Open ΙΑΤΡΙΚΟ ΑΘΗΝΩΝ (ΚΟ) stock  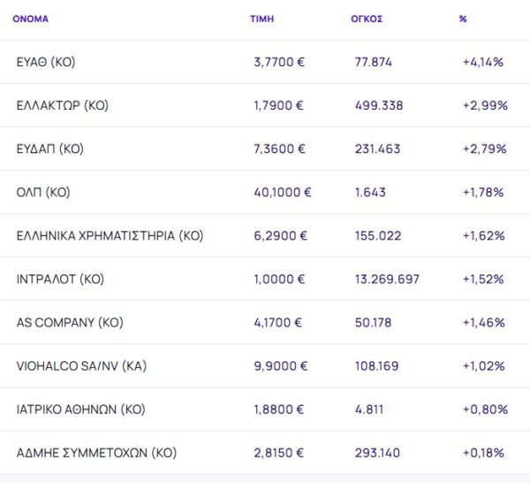click(80, 410)
